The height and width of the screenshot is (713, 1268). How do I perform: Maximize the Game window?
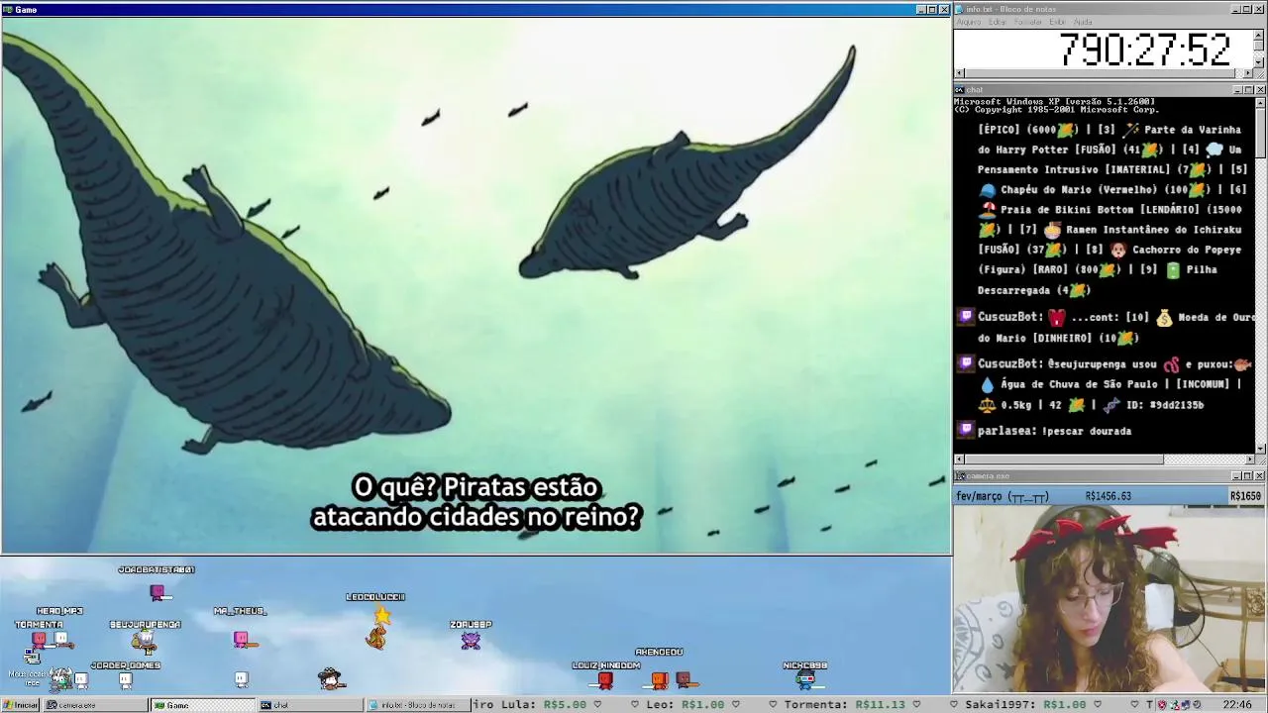coord(932,10)
